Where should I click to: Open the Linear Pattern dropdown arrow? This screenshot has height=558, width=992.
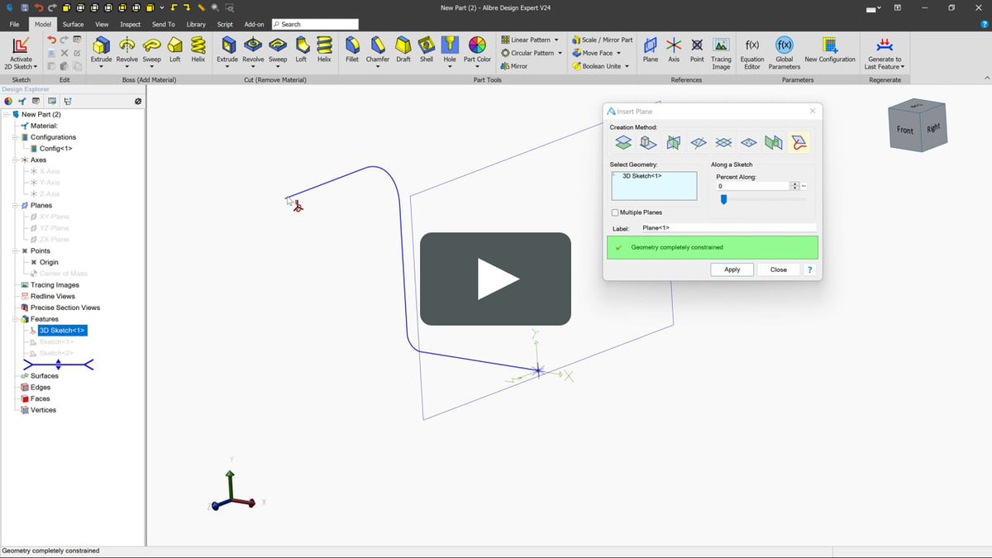tap(556, 40)
